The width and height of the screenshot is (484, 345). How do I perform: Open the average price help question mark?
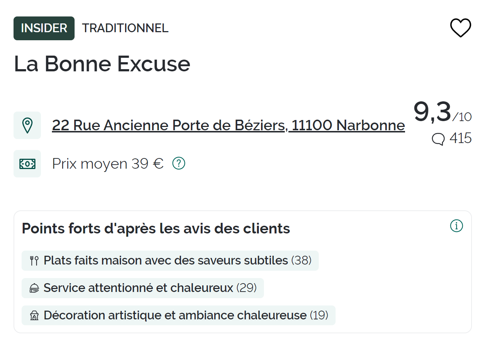(x=179, y=163)
